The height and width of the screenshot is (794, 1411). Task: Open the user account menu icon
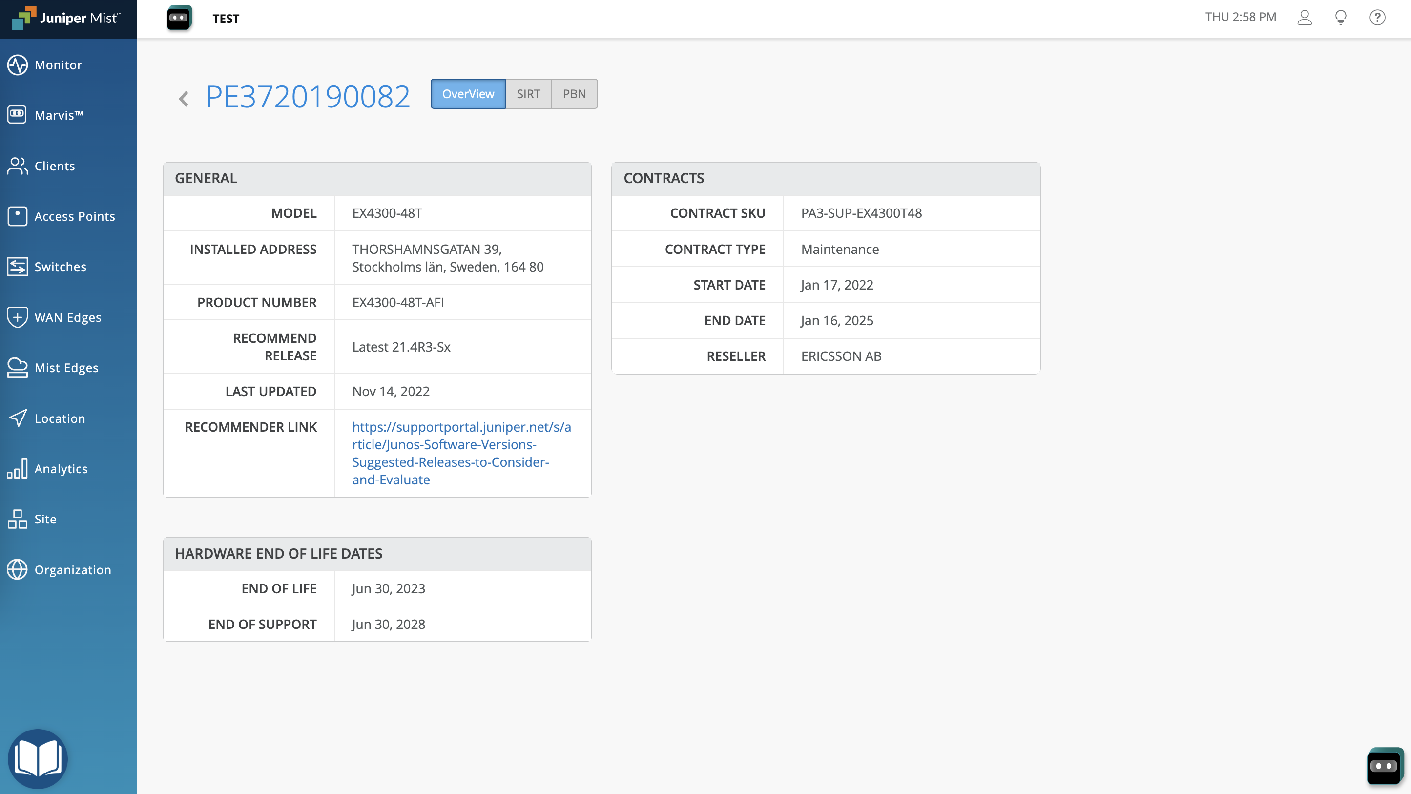click(1304, 18)
